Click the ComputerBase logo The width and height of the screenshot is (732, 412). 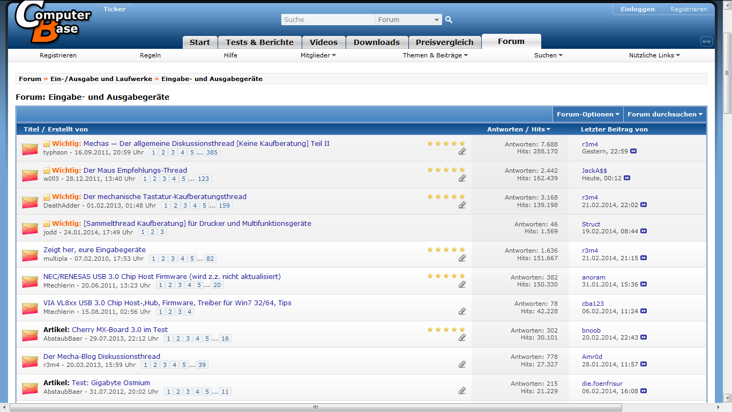(x=52, y=21)
